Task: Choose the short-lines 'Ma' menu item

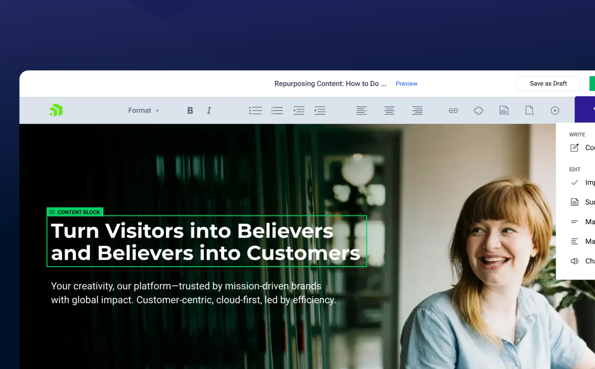Action: [583, 222]
